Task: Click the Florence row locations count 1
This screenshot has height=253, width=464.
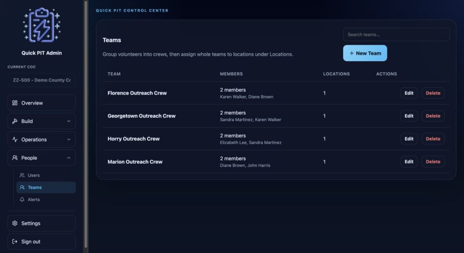Action: 324,93
